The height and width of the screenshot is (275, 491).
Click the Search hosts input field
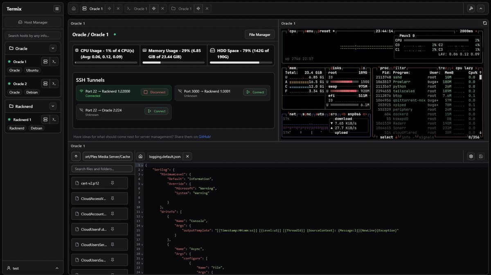33,35
